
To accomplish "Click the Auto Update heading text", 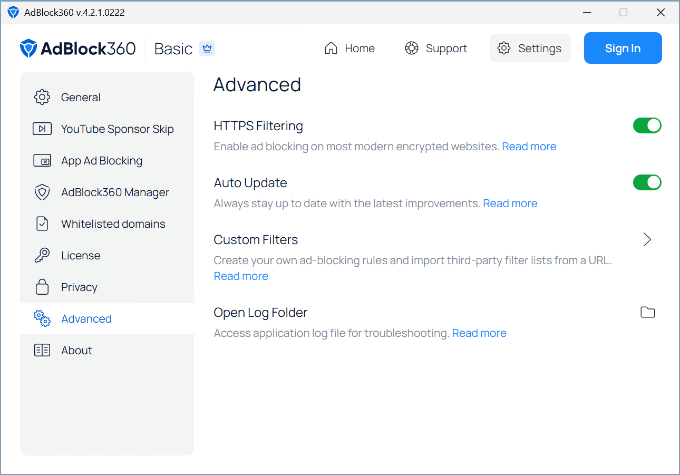I will 250,183.
